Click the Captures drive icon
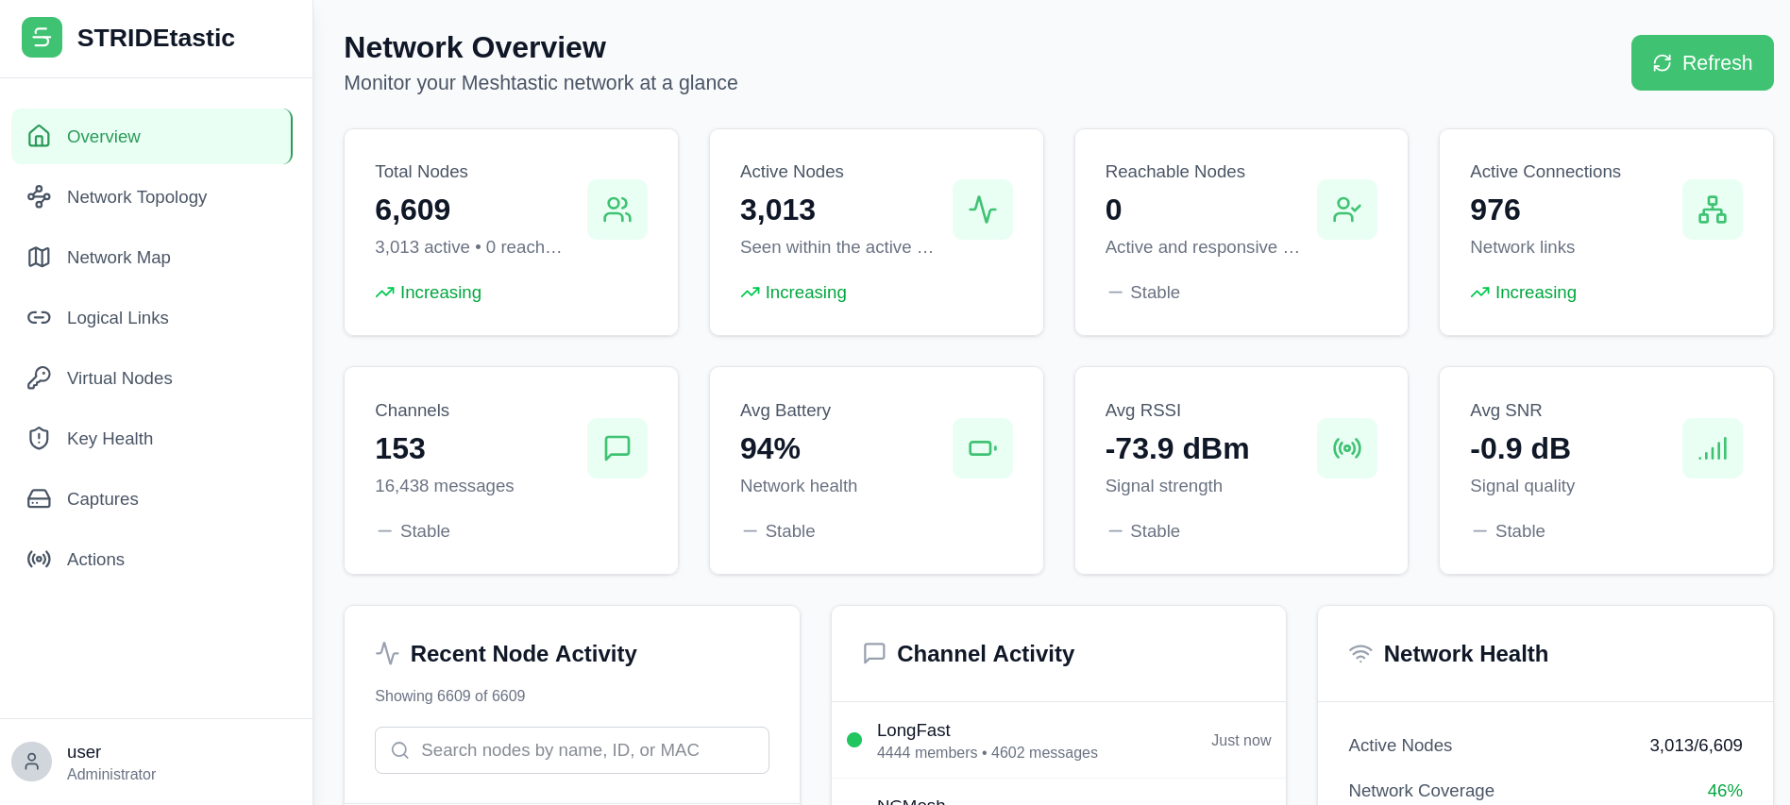 [39, 498]
